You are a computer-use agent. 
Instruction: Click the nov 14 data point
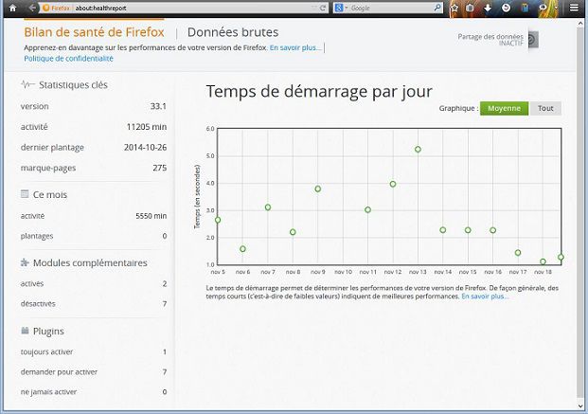[443, 230]
